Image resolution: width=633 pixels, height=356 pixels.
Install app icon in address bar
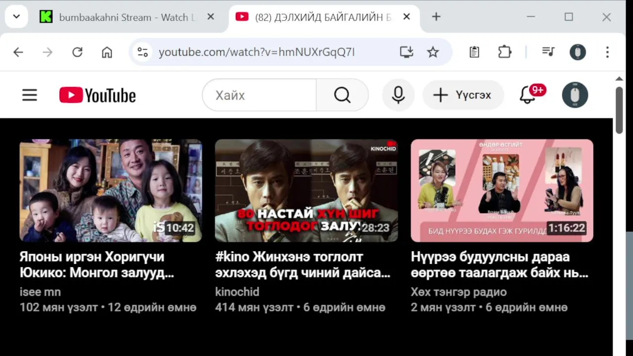[407, 52]
